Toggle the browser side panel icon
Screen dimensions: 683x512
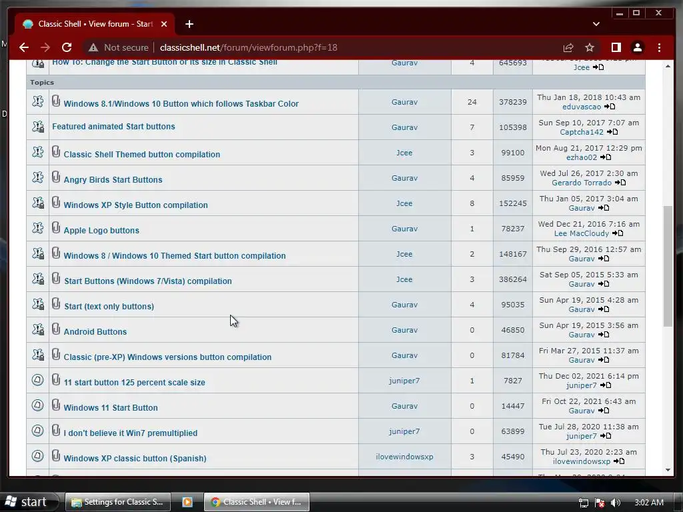point(616,47)
